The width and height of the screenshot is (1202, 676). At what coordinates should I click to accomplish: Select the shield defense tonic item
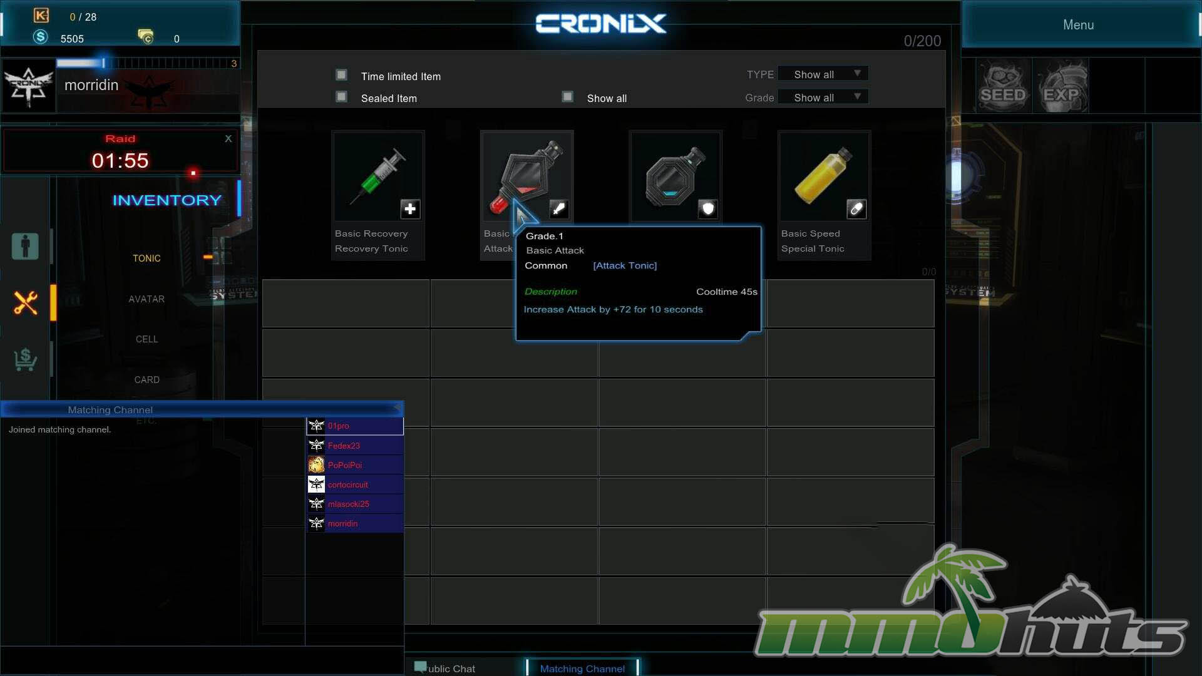[x=675, y=177]
